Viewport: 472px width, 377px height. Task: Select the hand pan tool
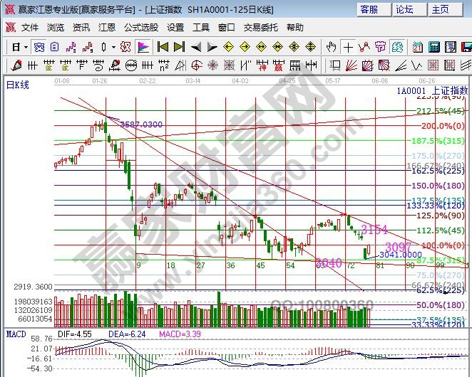[x=331, y=47]
